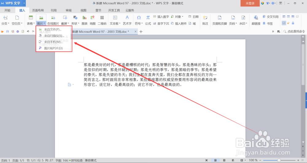Toggle the highlighted form field shading icon

pyautogui.click(x=284, y=23)
